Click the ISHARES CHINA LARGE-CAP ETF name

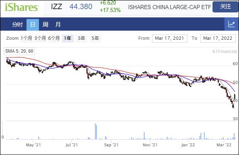[x=169, y=7]
